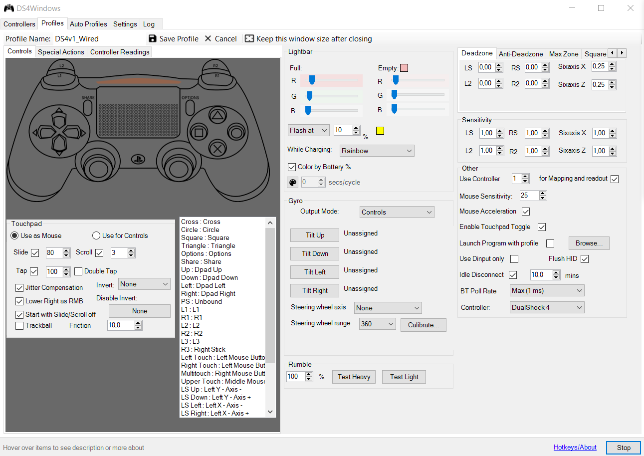The image size is (644, 456).
Task: Open the Hotkeys/About link
Action: 575,447
